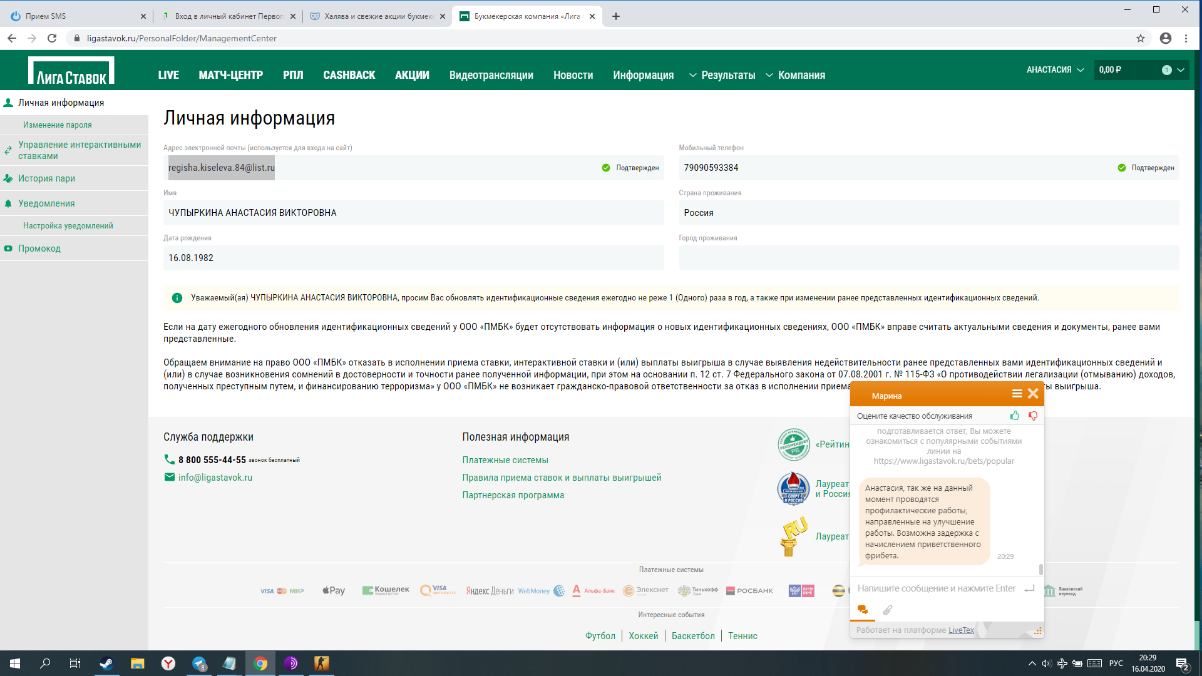
Task: Open Telegram from the taskbar
Action: (199, 663)
